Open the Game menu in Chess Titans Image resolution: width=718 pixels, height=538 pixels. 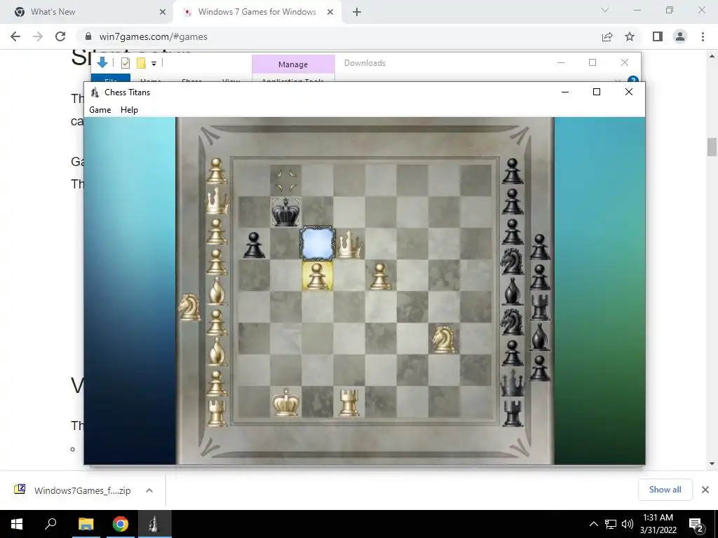[x=100, y=110]
